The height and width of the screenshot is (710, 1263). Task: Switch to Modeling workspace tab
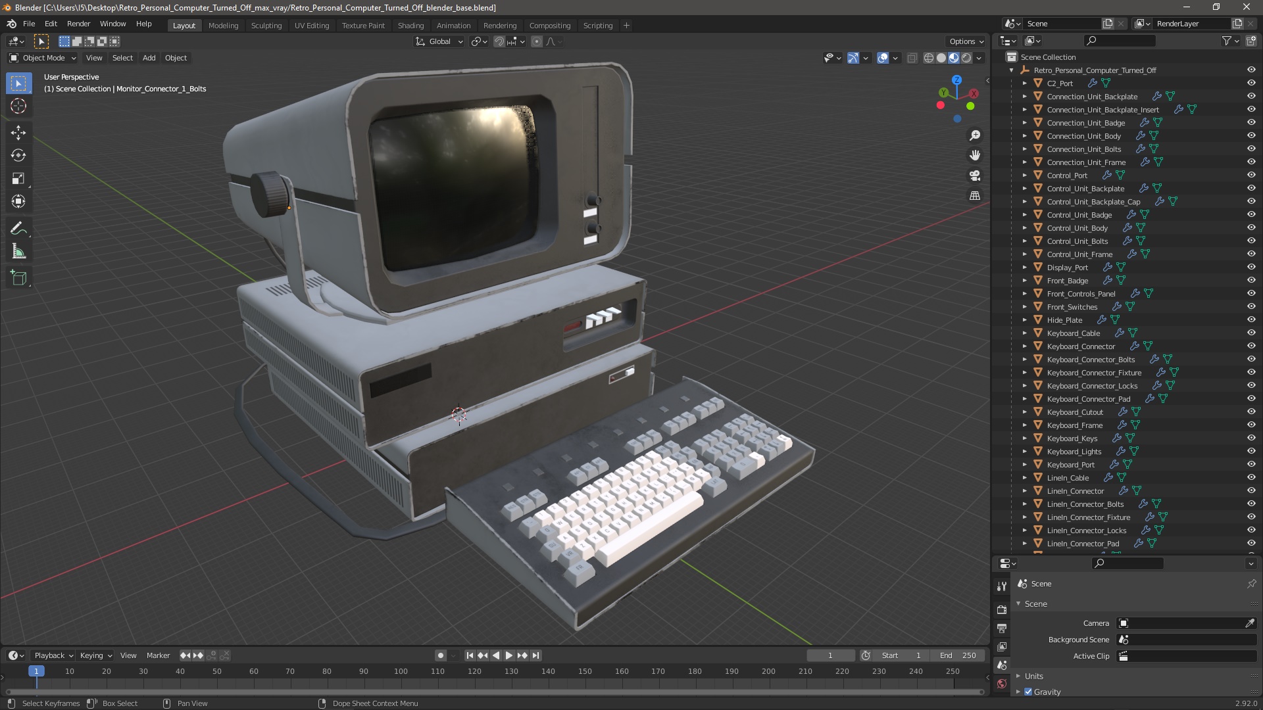pyautogui.click(x=223, y=25)
